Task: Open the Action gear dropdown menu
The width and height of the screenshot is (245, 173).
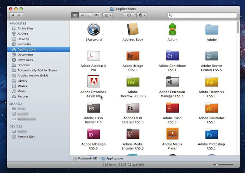Action: pos(141,15)
